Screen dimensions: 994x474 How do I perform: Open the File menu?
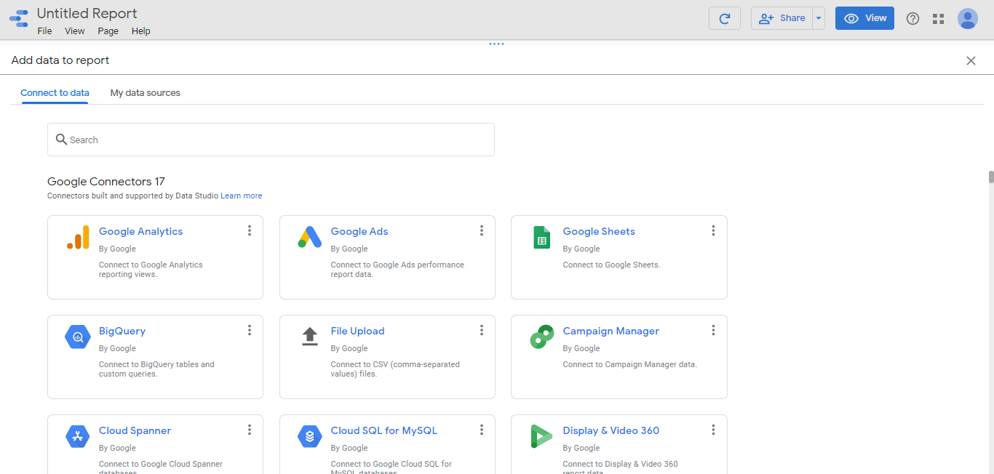[x=44, y=31]
